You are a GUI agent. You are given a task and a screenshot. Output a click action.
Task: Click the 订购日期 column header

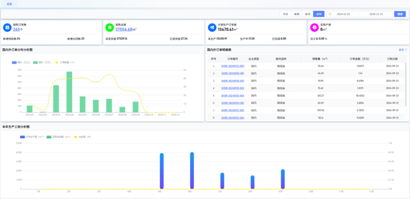(x=392, y=59)
